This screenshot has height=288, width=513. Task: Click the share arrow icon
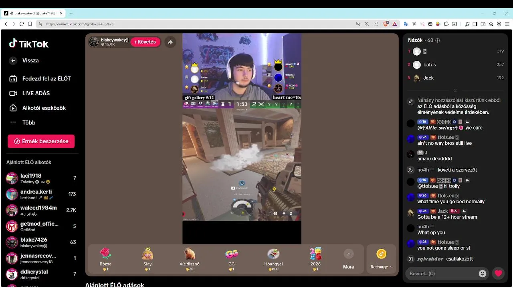170,42
